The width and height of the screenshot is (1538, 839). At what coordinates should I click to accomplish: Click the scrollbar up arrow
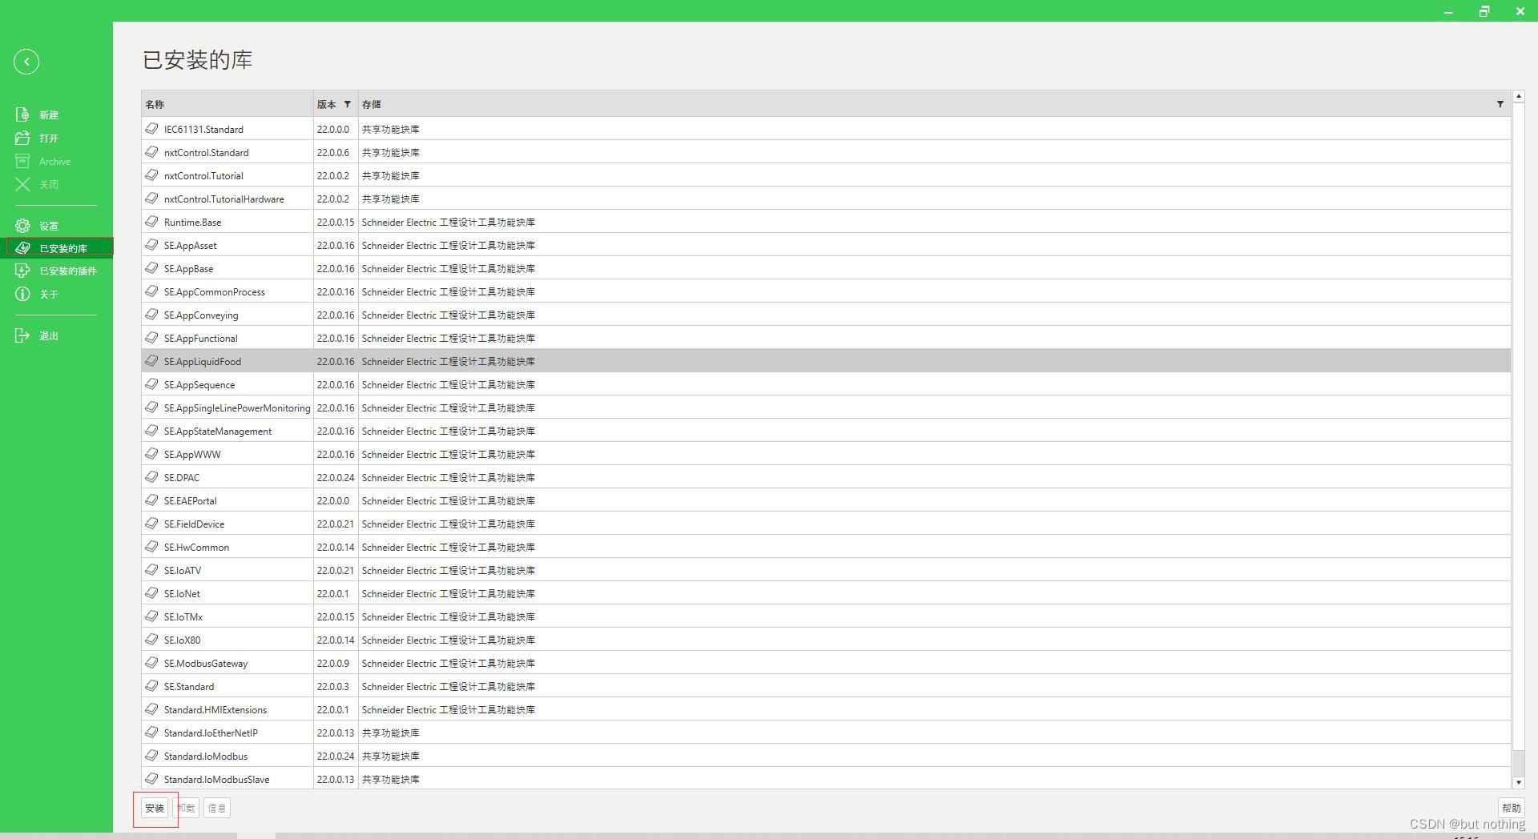click(x=1518, y=96)
